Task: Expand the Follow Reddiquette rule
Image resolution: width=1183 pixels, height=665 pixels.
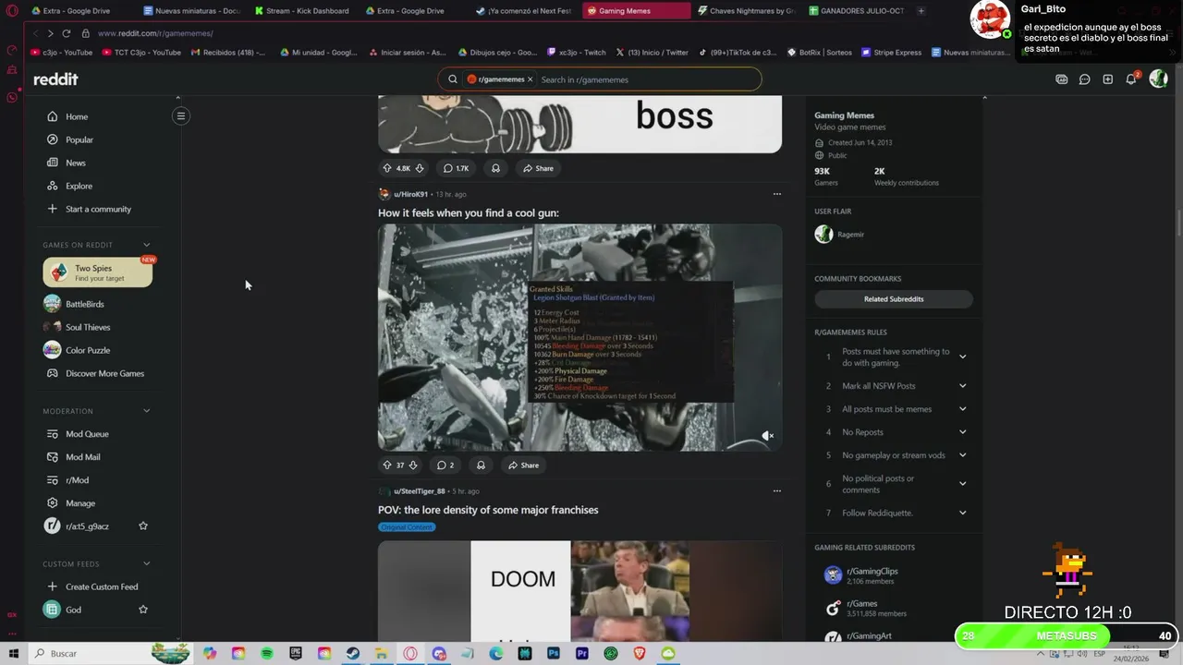Action: tap(962, 513)
